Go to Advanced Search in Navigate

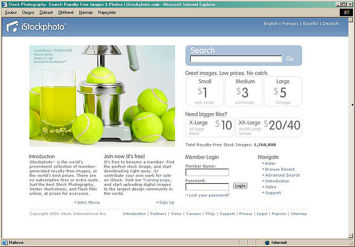(282, 175)
